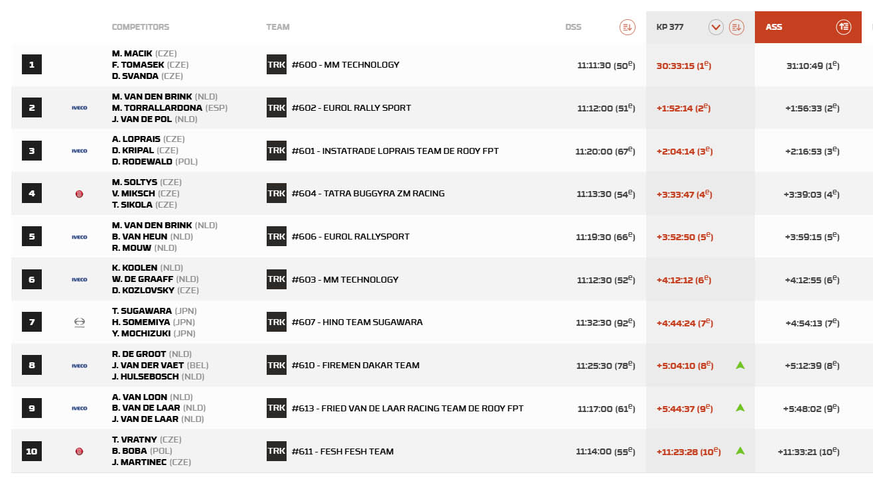
Task: Select competitor M. Macik
Action: 132,54
